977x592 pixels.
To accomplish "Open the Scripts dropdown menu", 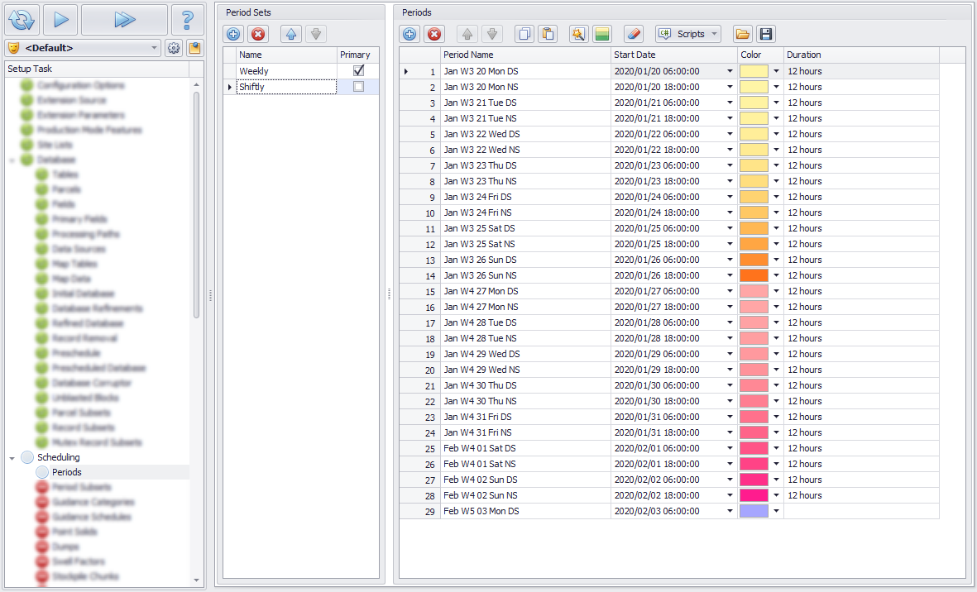I will pos(688,34).
